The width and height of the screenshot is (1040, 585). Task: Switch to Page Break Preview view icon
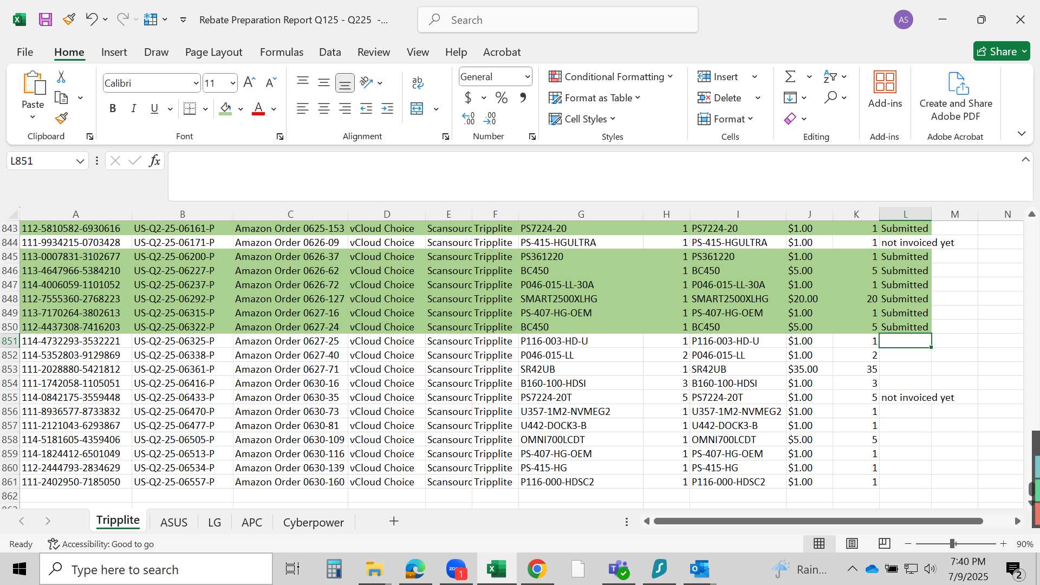pos(885,543)
